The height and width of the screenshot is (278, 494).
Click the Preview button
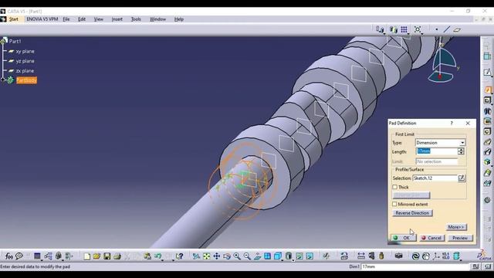(460, 238)
